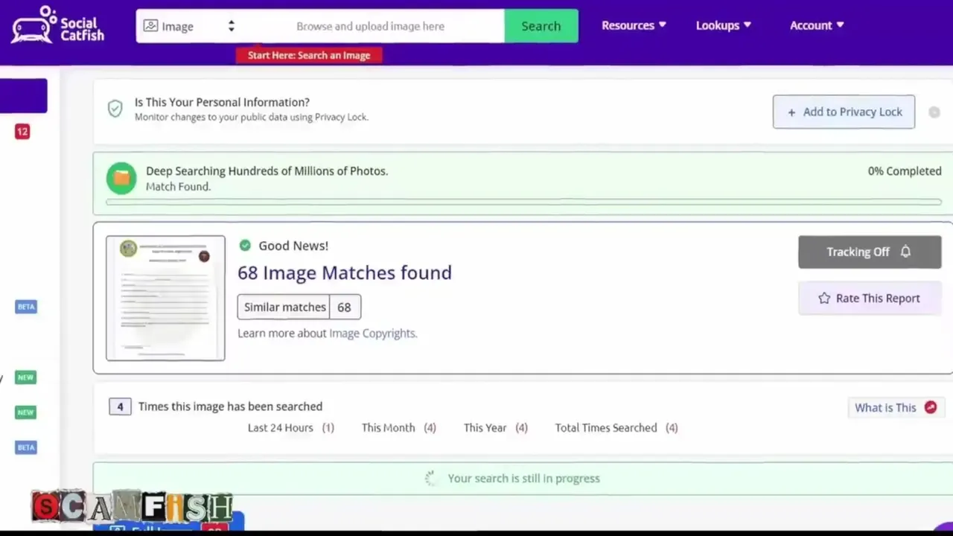This screenshot has width=953, height=536.
Task: Click the green Good News checkmark icon
Action: [245, 245]
